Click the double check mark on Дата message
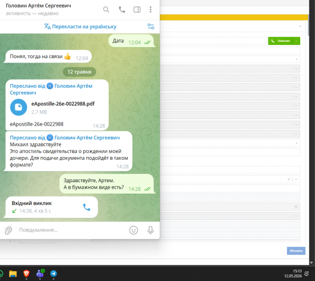315x281 pixels. [x=148, y=43]
